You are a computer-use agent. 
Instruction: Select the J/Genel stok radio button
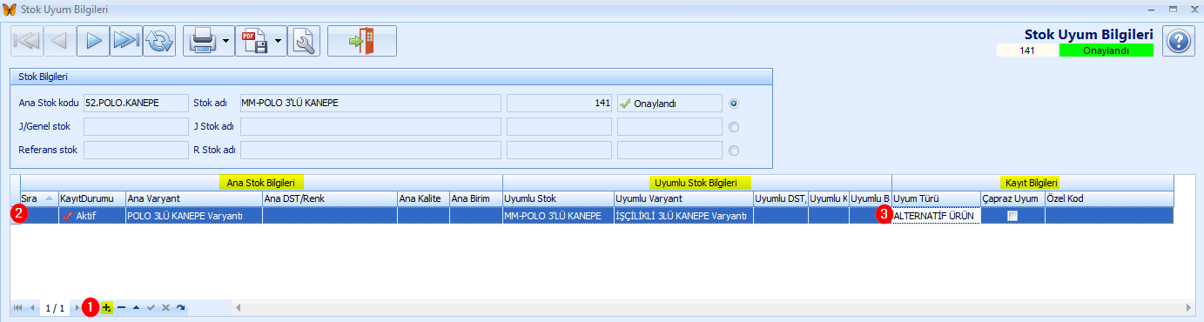734,126
